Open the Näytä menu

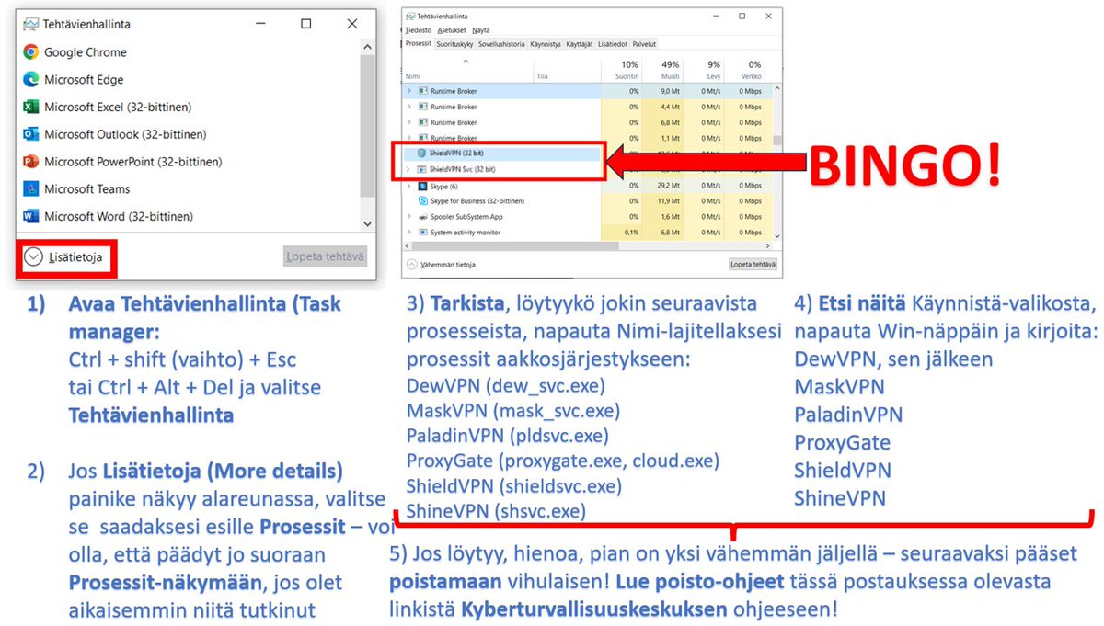coord(481,30)
